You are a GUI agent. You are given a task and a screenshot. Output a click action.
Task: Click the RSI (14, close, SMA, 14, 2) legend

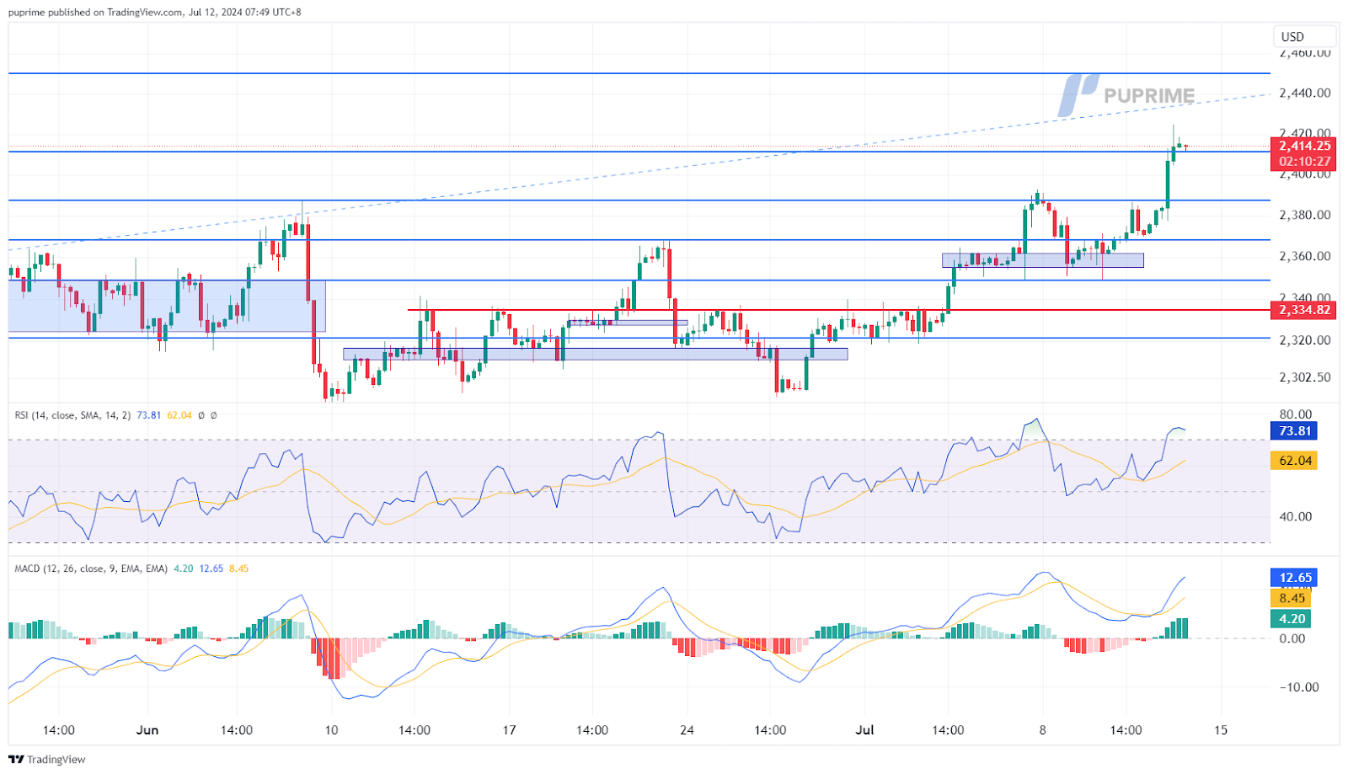72,415
